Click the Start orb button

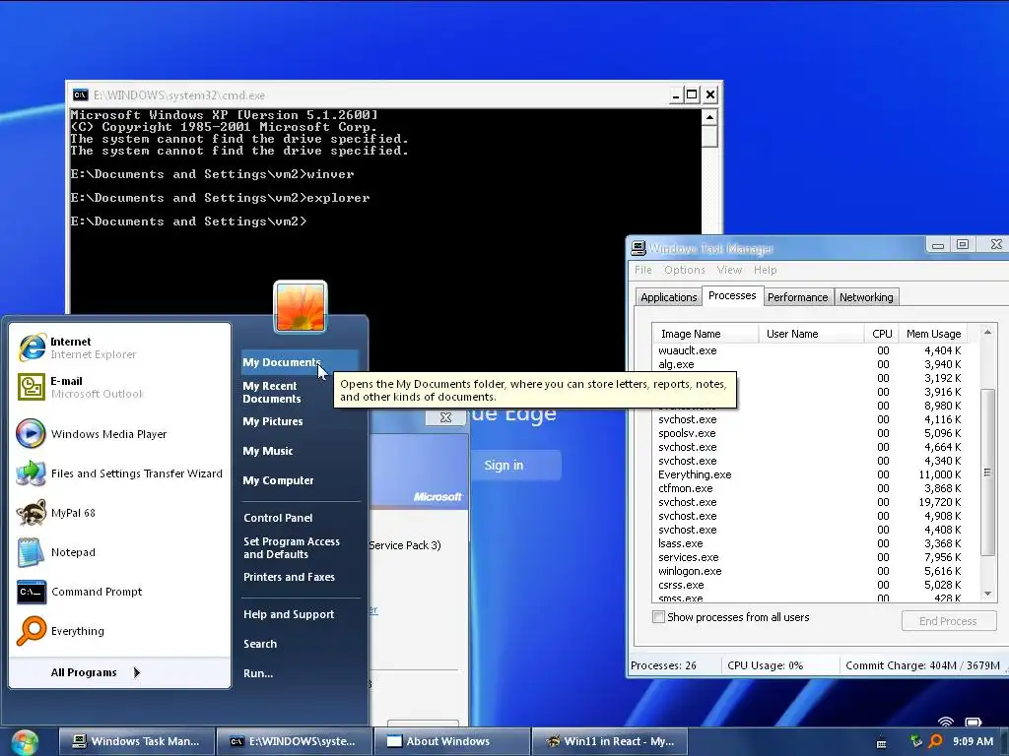pyautogui.click(x=25, y=742)
